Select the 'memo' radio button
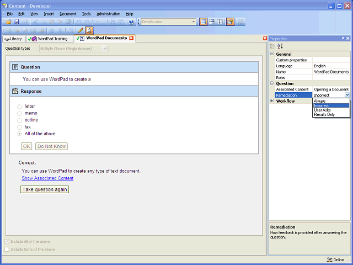This screenshot has height=265, width=353. (20, 114)
